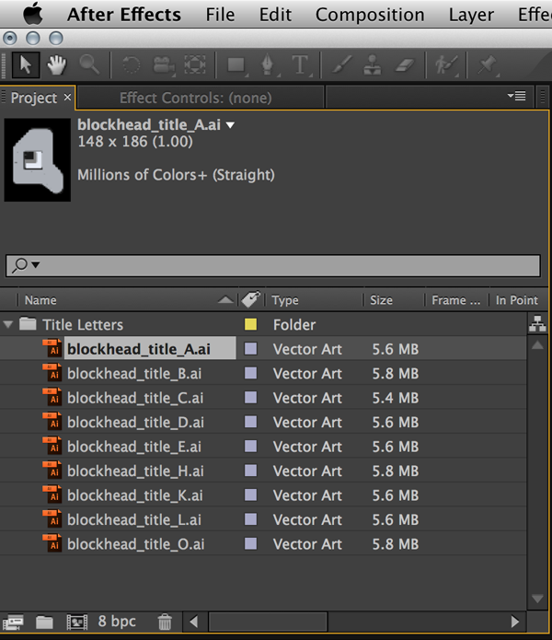Switch to the Effect Controls tab
552x640 pixels.
(x=195, y=98)
